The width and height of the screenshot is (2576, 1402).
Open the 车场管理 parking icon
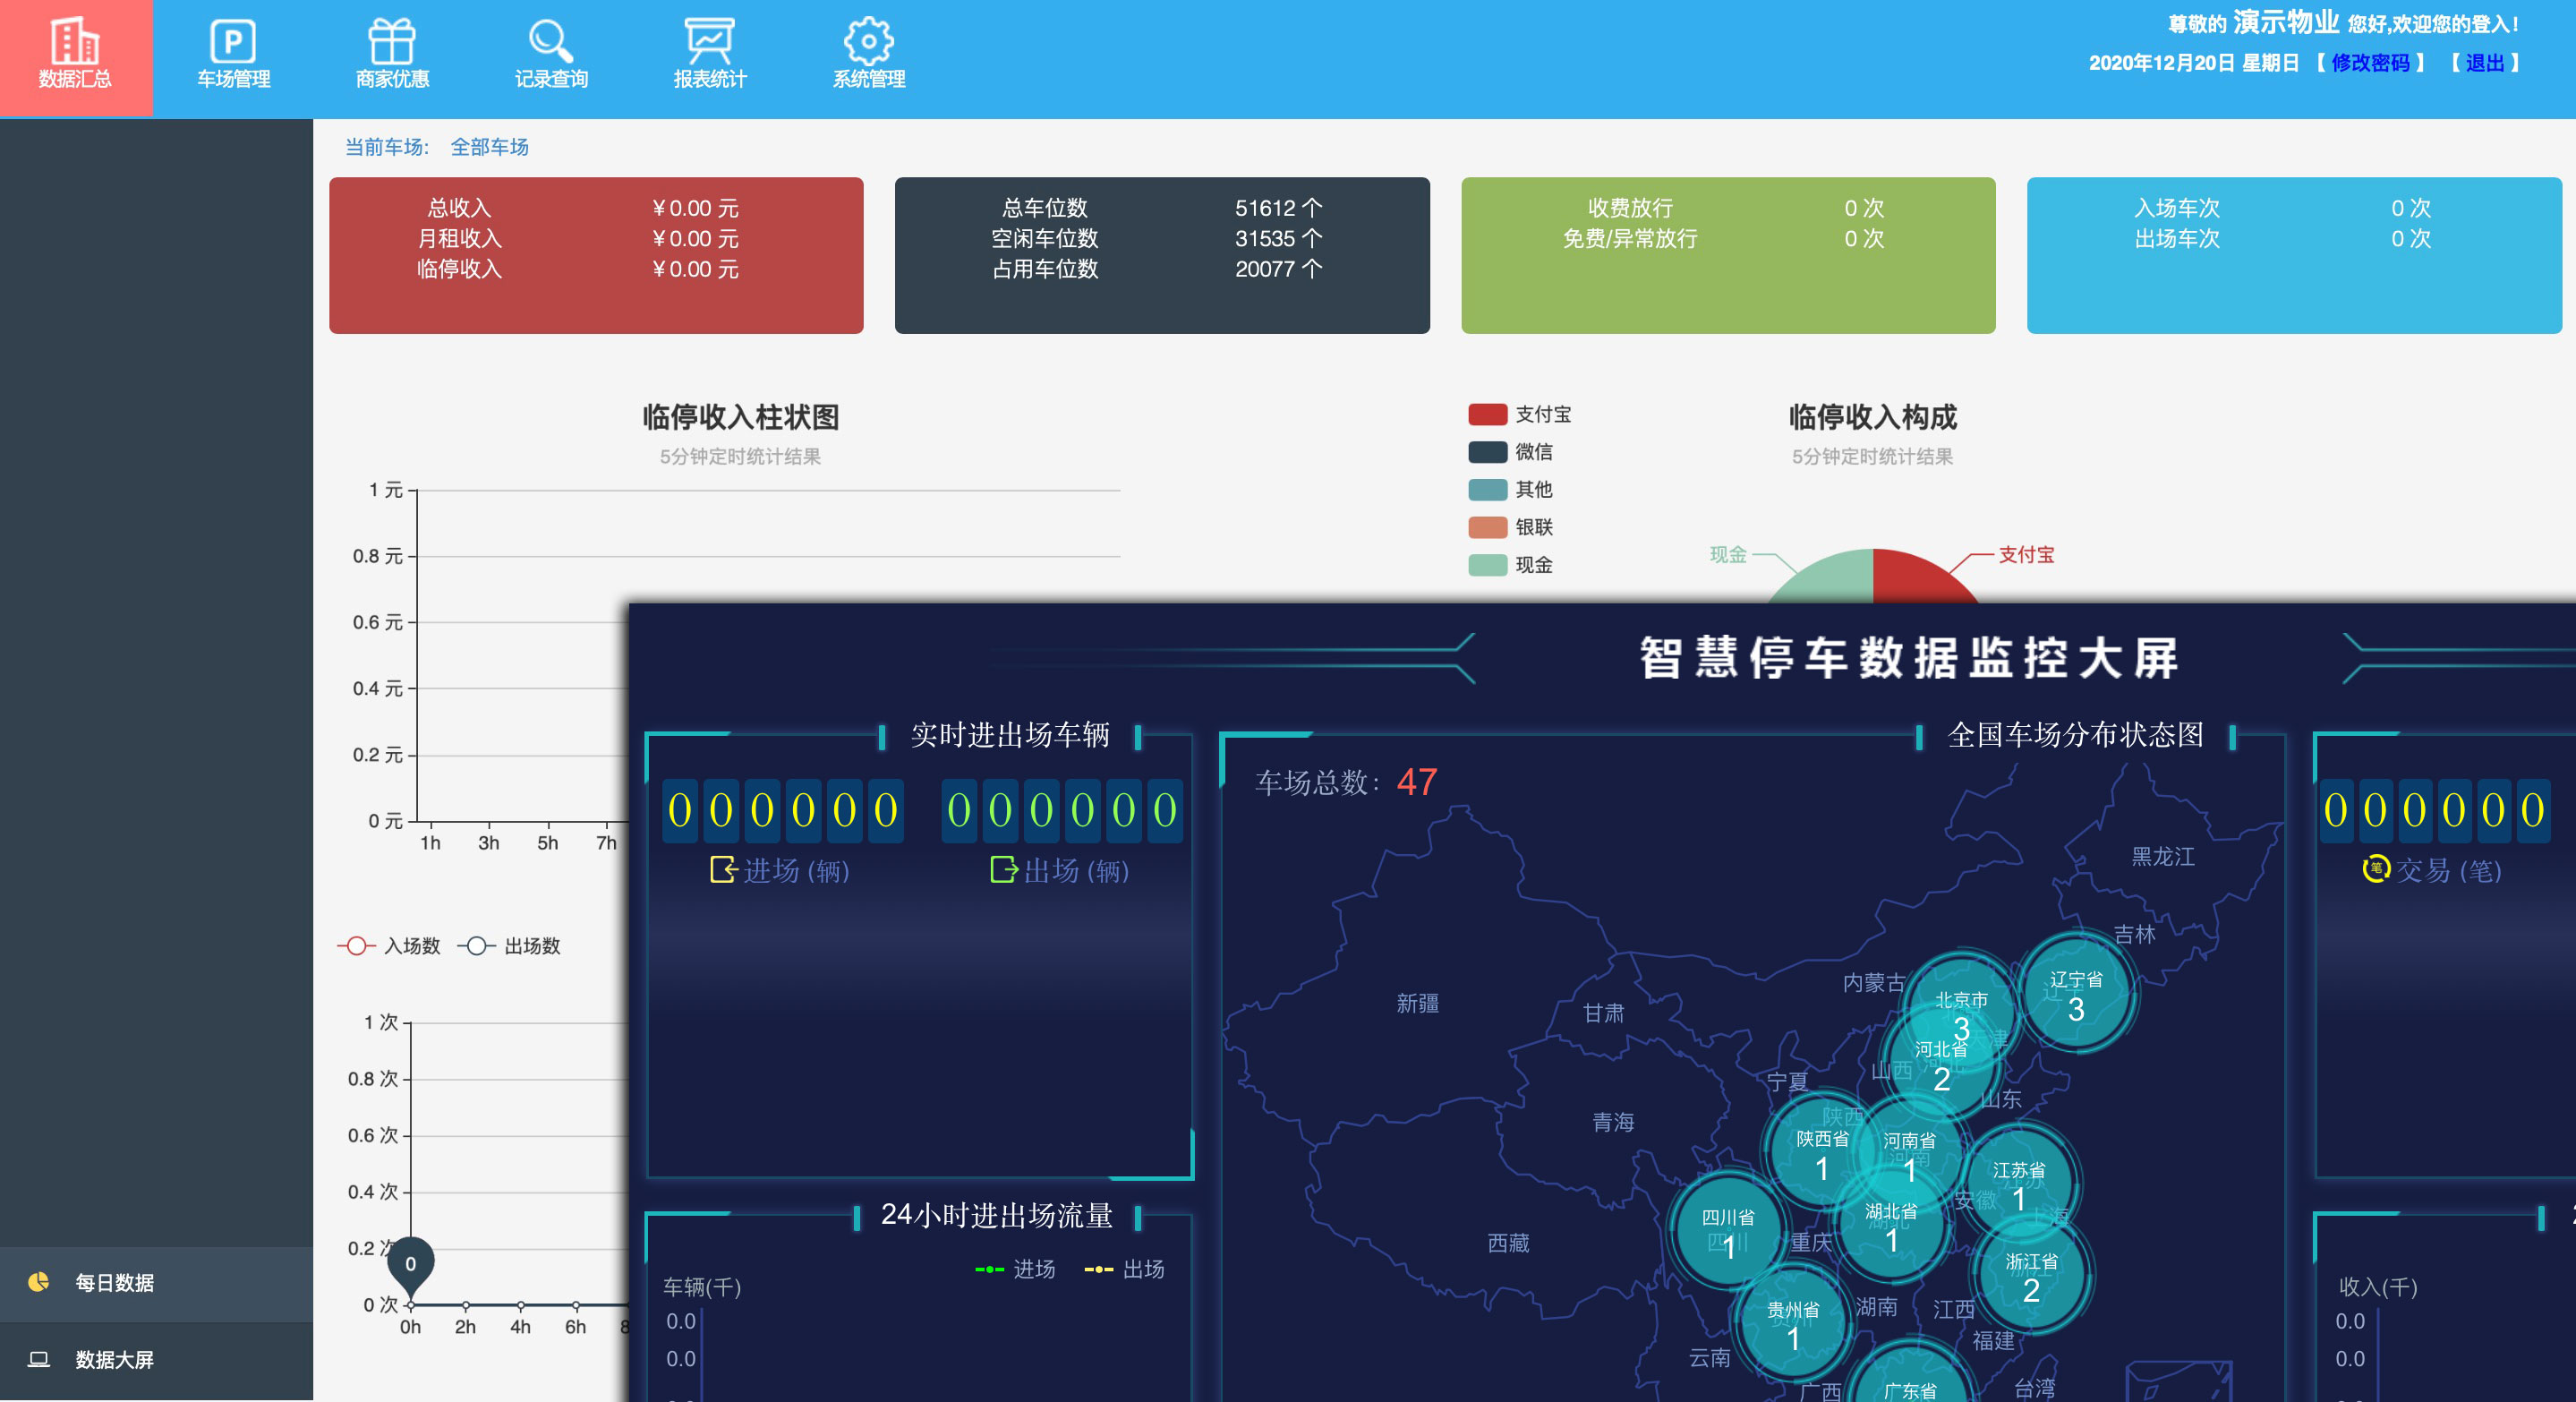[x=233, y=41]
